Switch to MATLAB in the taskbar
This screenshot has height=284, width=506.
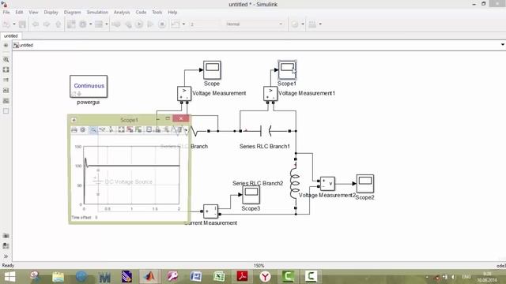click(x=149, y=277)
